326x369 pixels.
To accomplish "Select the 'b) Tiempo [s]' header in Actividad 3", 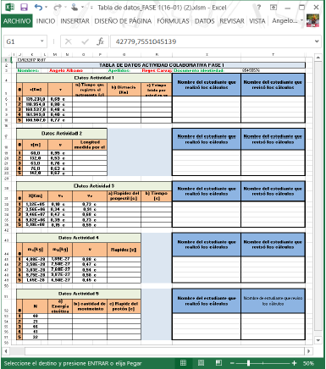I will point(157,196).
